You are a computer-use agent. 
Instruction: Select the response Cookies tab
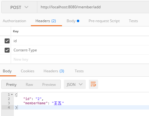point(27,71)
